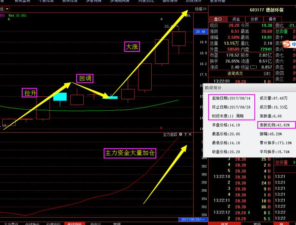Click the 主力追踪 help question mark
Image resolution: width=296 pixels, height=225 pixels.
click(185, 134)
